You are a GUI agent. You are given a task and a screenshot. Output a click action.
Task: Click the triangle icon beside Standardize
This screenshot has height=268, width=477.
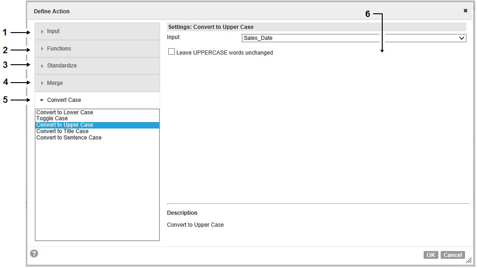[x=42, y=66]
